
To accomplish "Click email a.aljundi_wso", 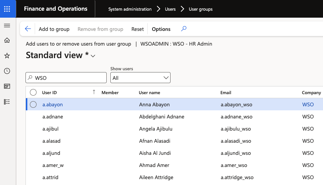I will tap(236, 153).
